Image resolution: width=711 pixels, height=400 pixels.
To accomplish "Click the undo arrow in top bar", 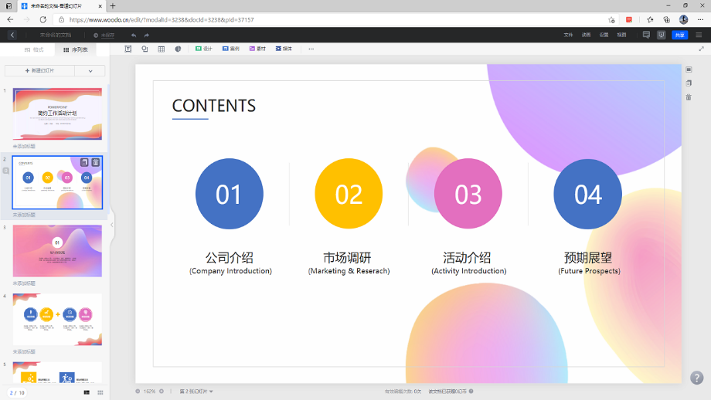I will [x=134, y=35].
